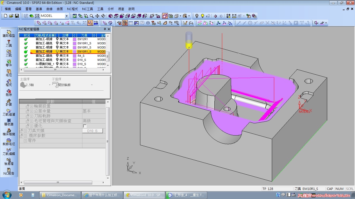This screenshot has height=199, width=355.
Task: Open the NC工具 menu
Action: point(87,9)
